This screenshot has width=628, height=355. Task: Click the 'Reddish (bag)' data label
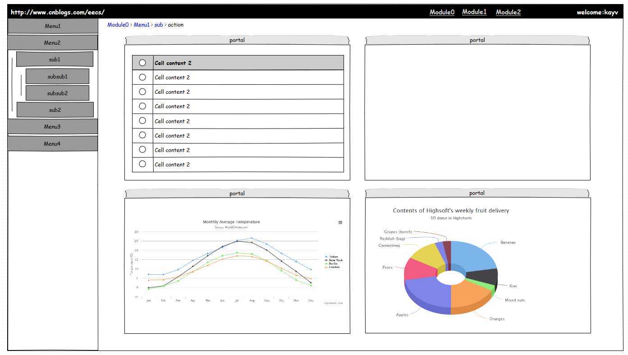coord(392,239)
